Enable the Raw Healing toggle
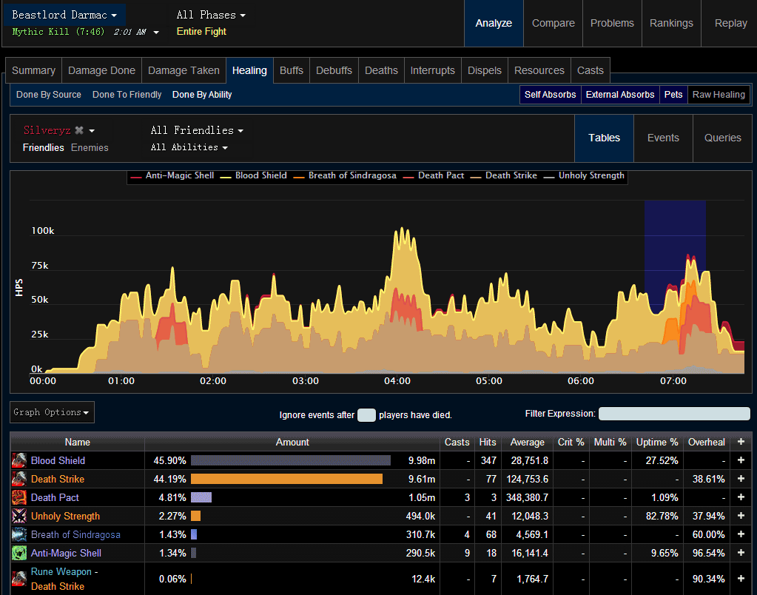Screen dimensions: 757x595 (x=718, y=95)
